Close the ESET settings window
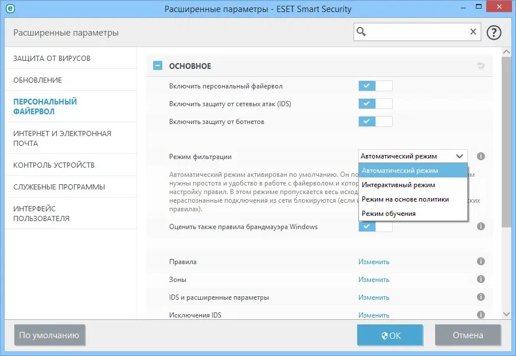 pyautogui.click(x=499, y=6)
